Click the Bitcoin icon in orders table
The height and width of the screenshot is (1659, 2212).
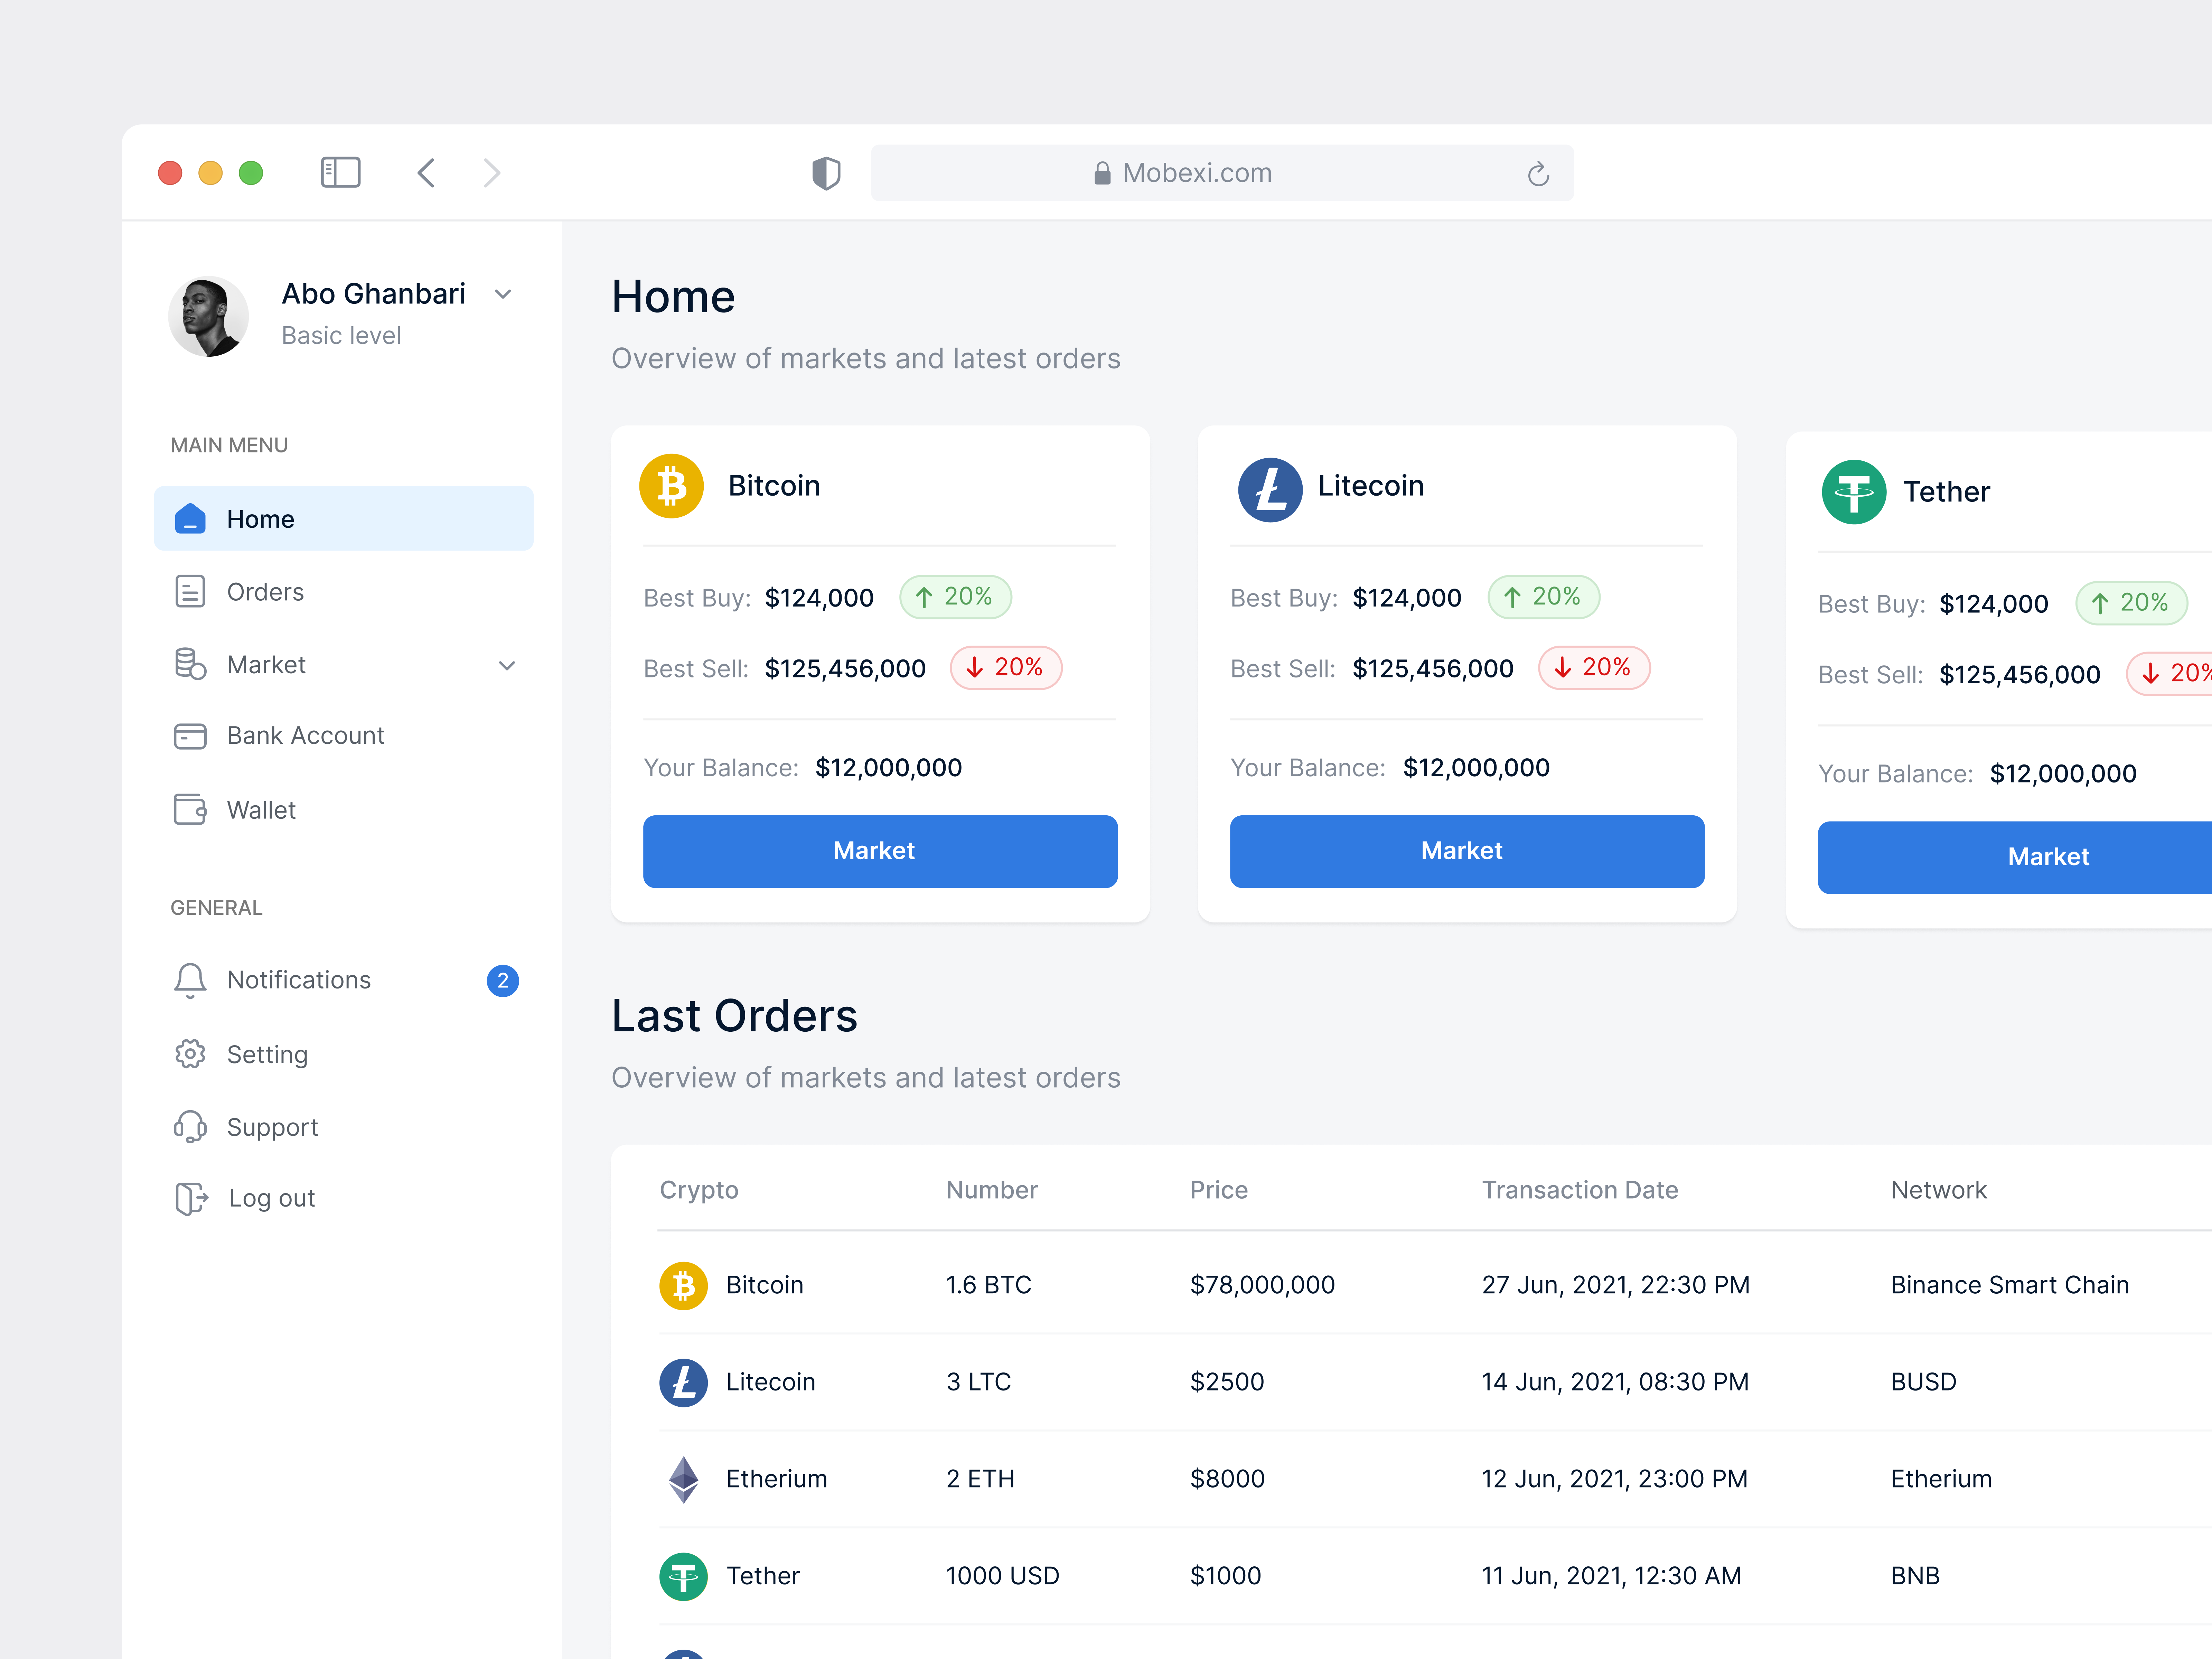click(684, 1286)
